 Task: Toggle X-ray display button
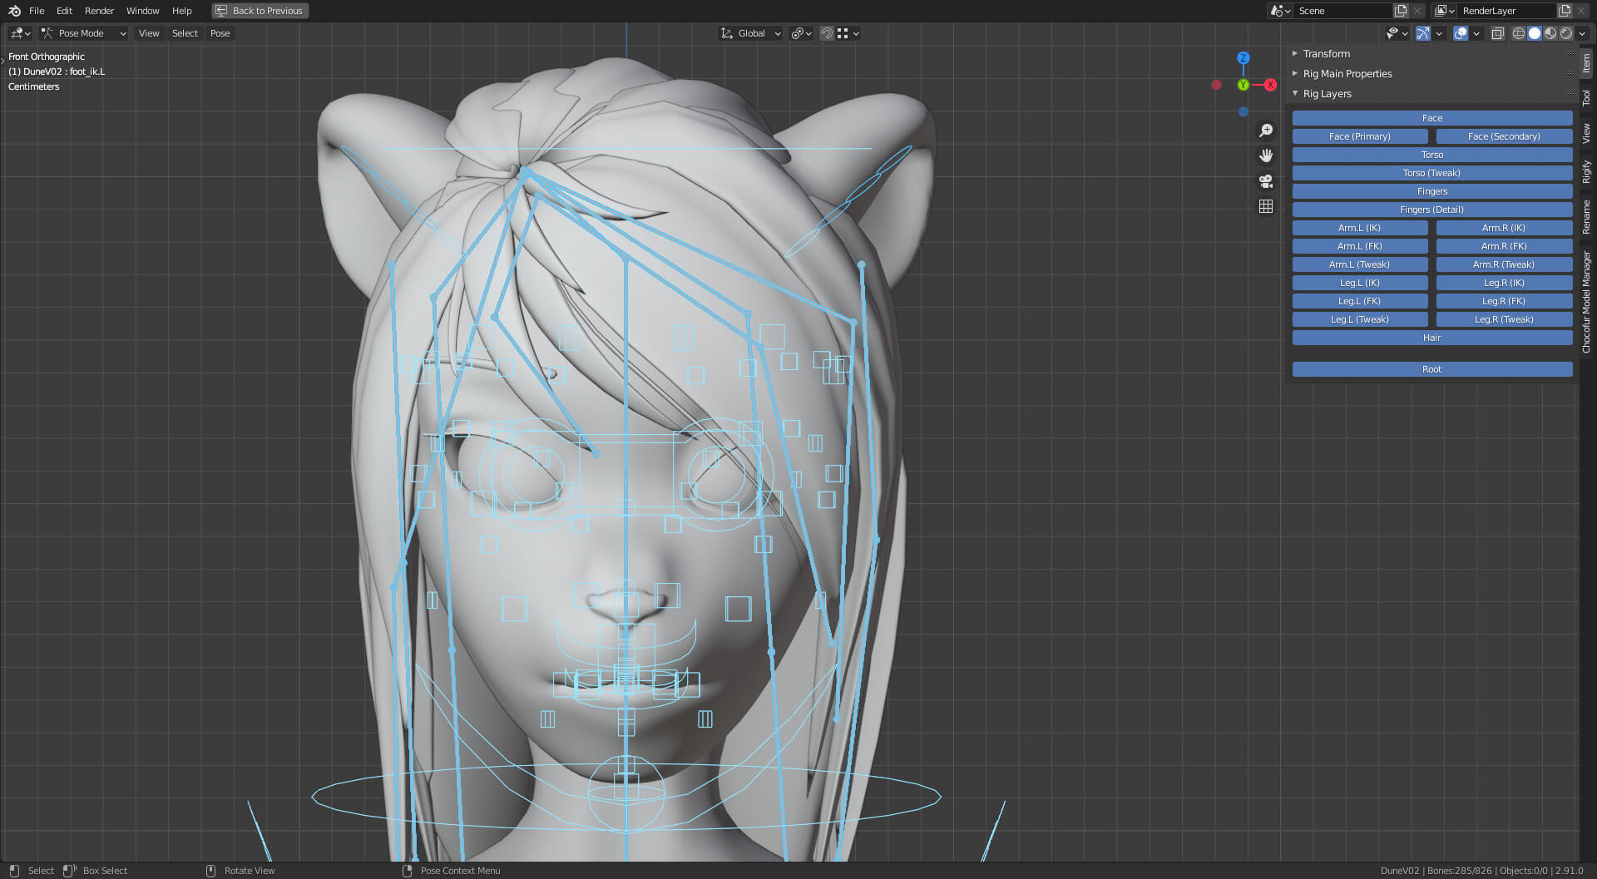pyautogui.click(x=1497, y=33)
